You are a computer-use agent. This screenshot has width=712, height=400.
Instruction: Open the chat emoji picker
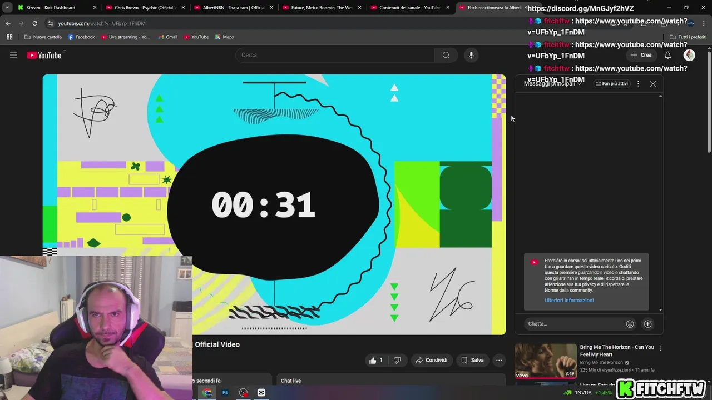pyautogui.click(x=630, y=324)
